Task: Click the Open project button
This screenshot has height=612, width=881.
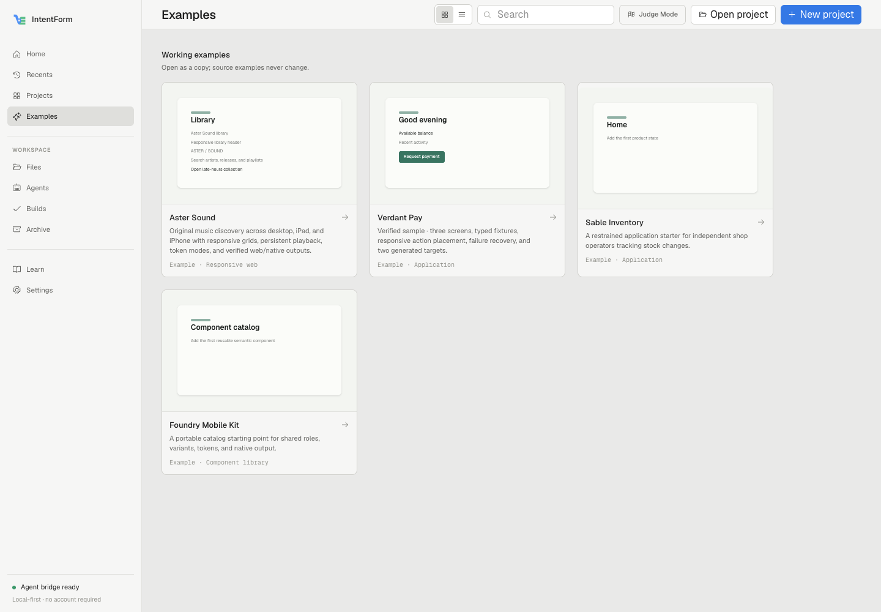Action: click(733, 15)
